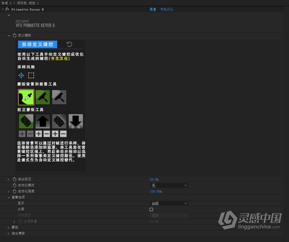Screen dimensions: 289x242
Task: Select the background eyedropper tool
Action: coord(26,97)
